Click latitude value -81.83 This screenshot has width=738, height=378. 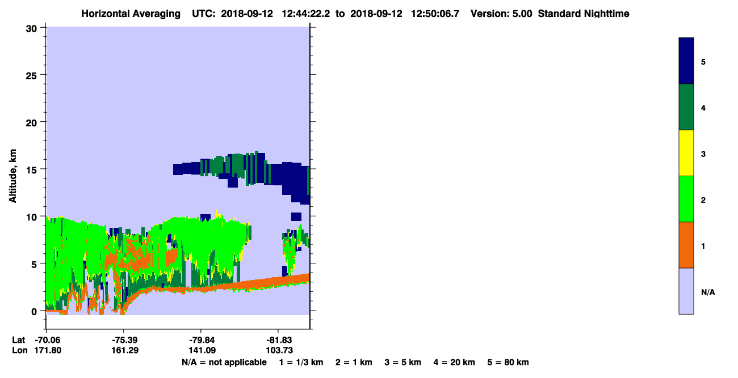point(279,340)
